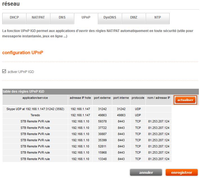The height and width of the screenshot is (178, 200).
Task: Click the enregistrer save button
Action: 181,172
